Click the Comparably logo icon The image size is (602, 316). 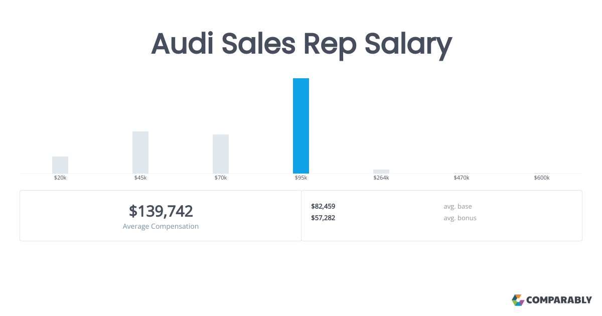click(x=518, y=300)
